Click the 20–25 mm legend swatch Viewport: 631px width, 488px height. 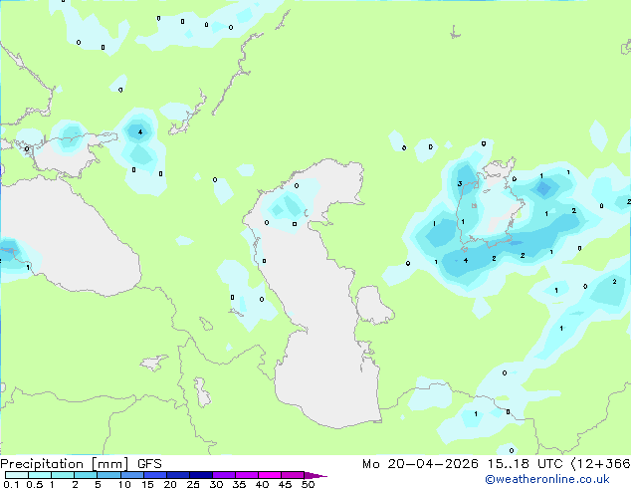178,475
